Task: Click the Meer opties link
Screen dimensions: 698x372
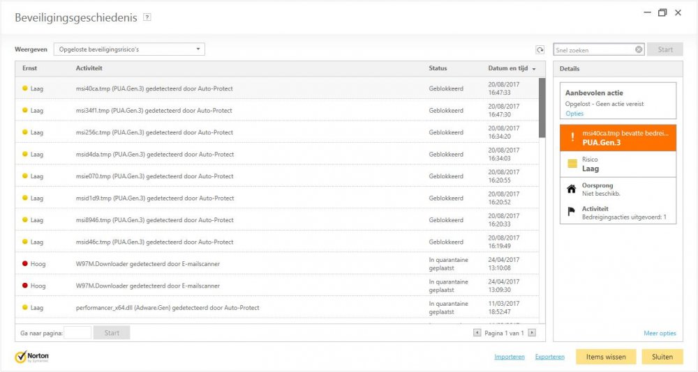Action: 660,333
